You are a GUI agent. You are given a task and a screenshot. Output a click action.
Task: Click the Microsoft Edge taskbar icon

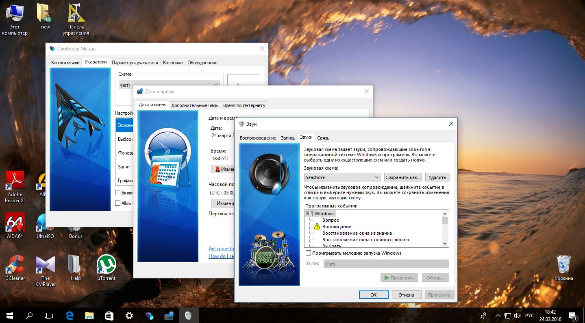click(70, 315)
